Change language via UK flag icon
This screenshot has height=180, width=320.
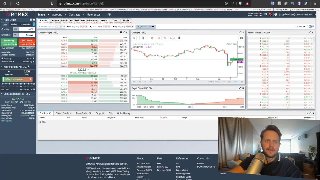tap(271, 14)
